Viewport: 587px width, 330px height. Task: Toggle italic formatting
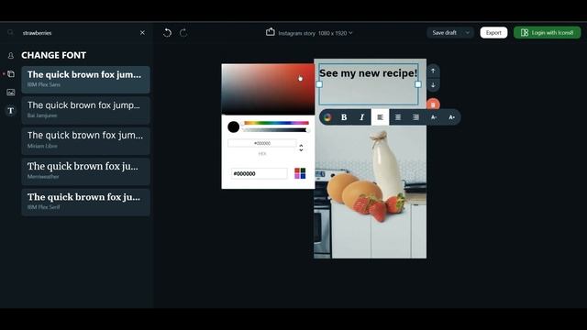tap(361, 117)
